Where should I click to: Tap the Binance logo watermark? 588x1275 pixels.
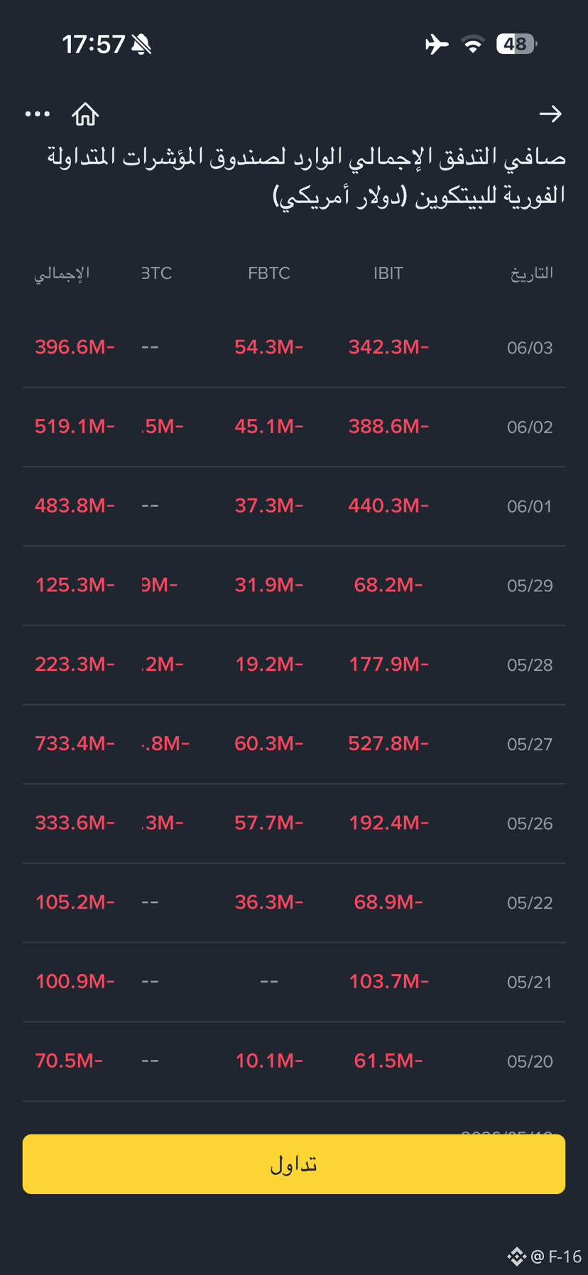516,1257
